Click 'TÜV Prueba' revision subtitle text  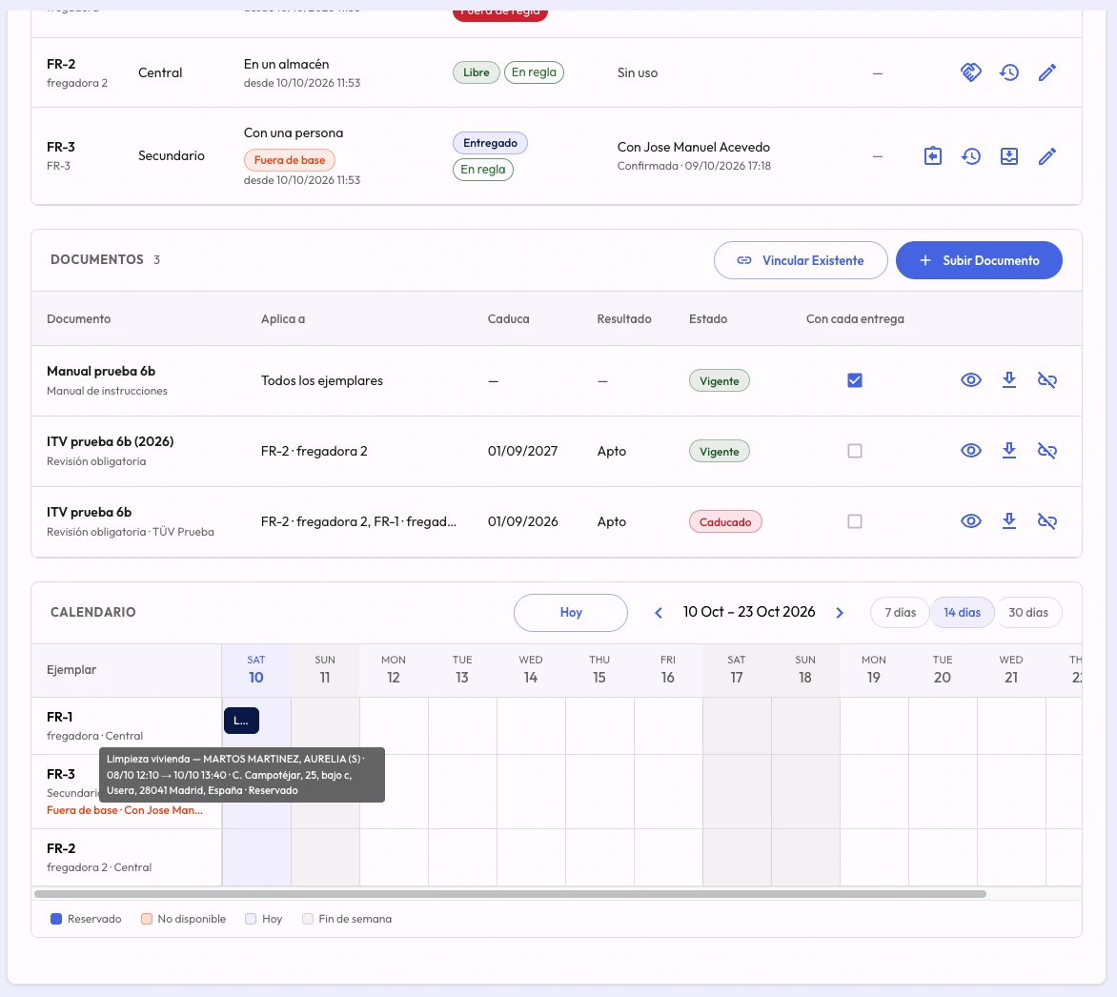click(x=183, y=533)
